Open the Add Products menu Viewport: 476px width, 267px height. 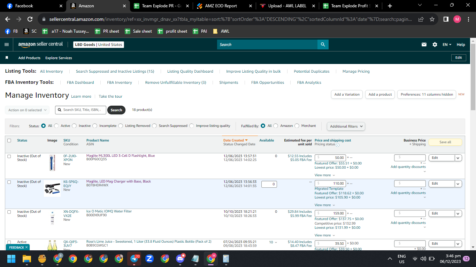pos(29,58)
